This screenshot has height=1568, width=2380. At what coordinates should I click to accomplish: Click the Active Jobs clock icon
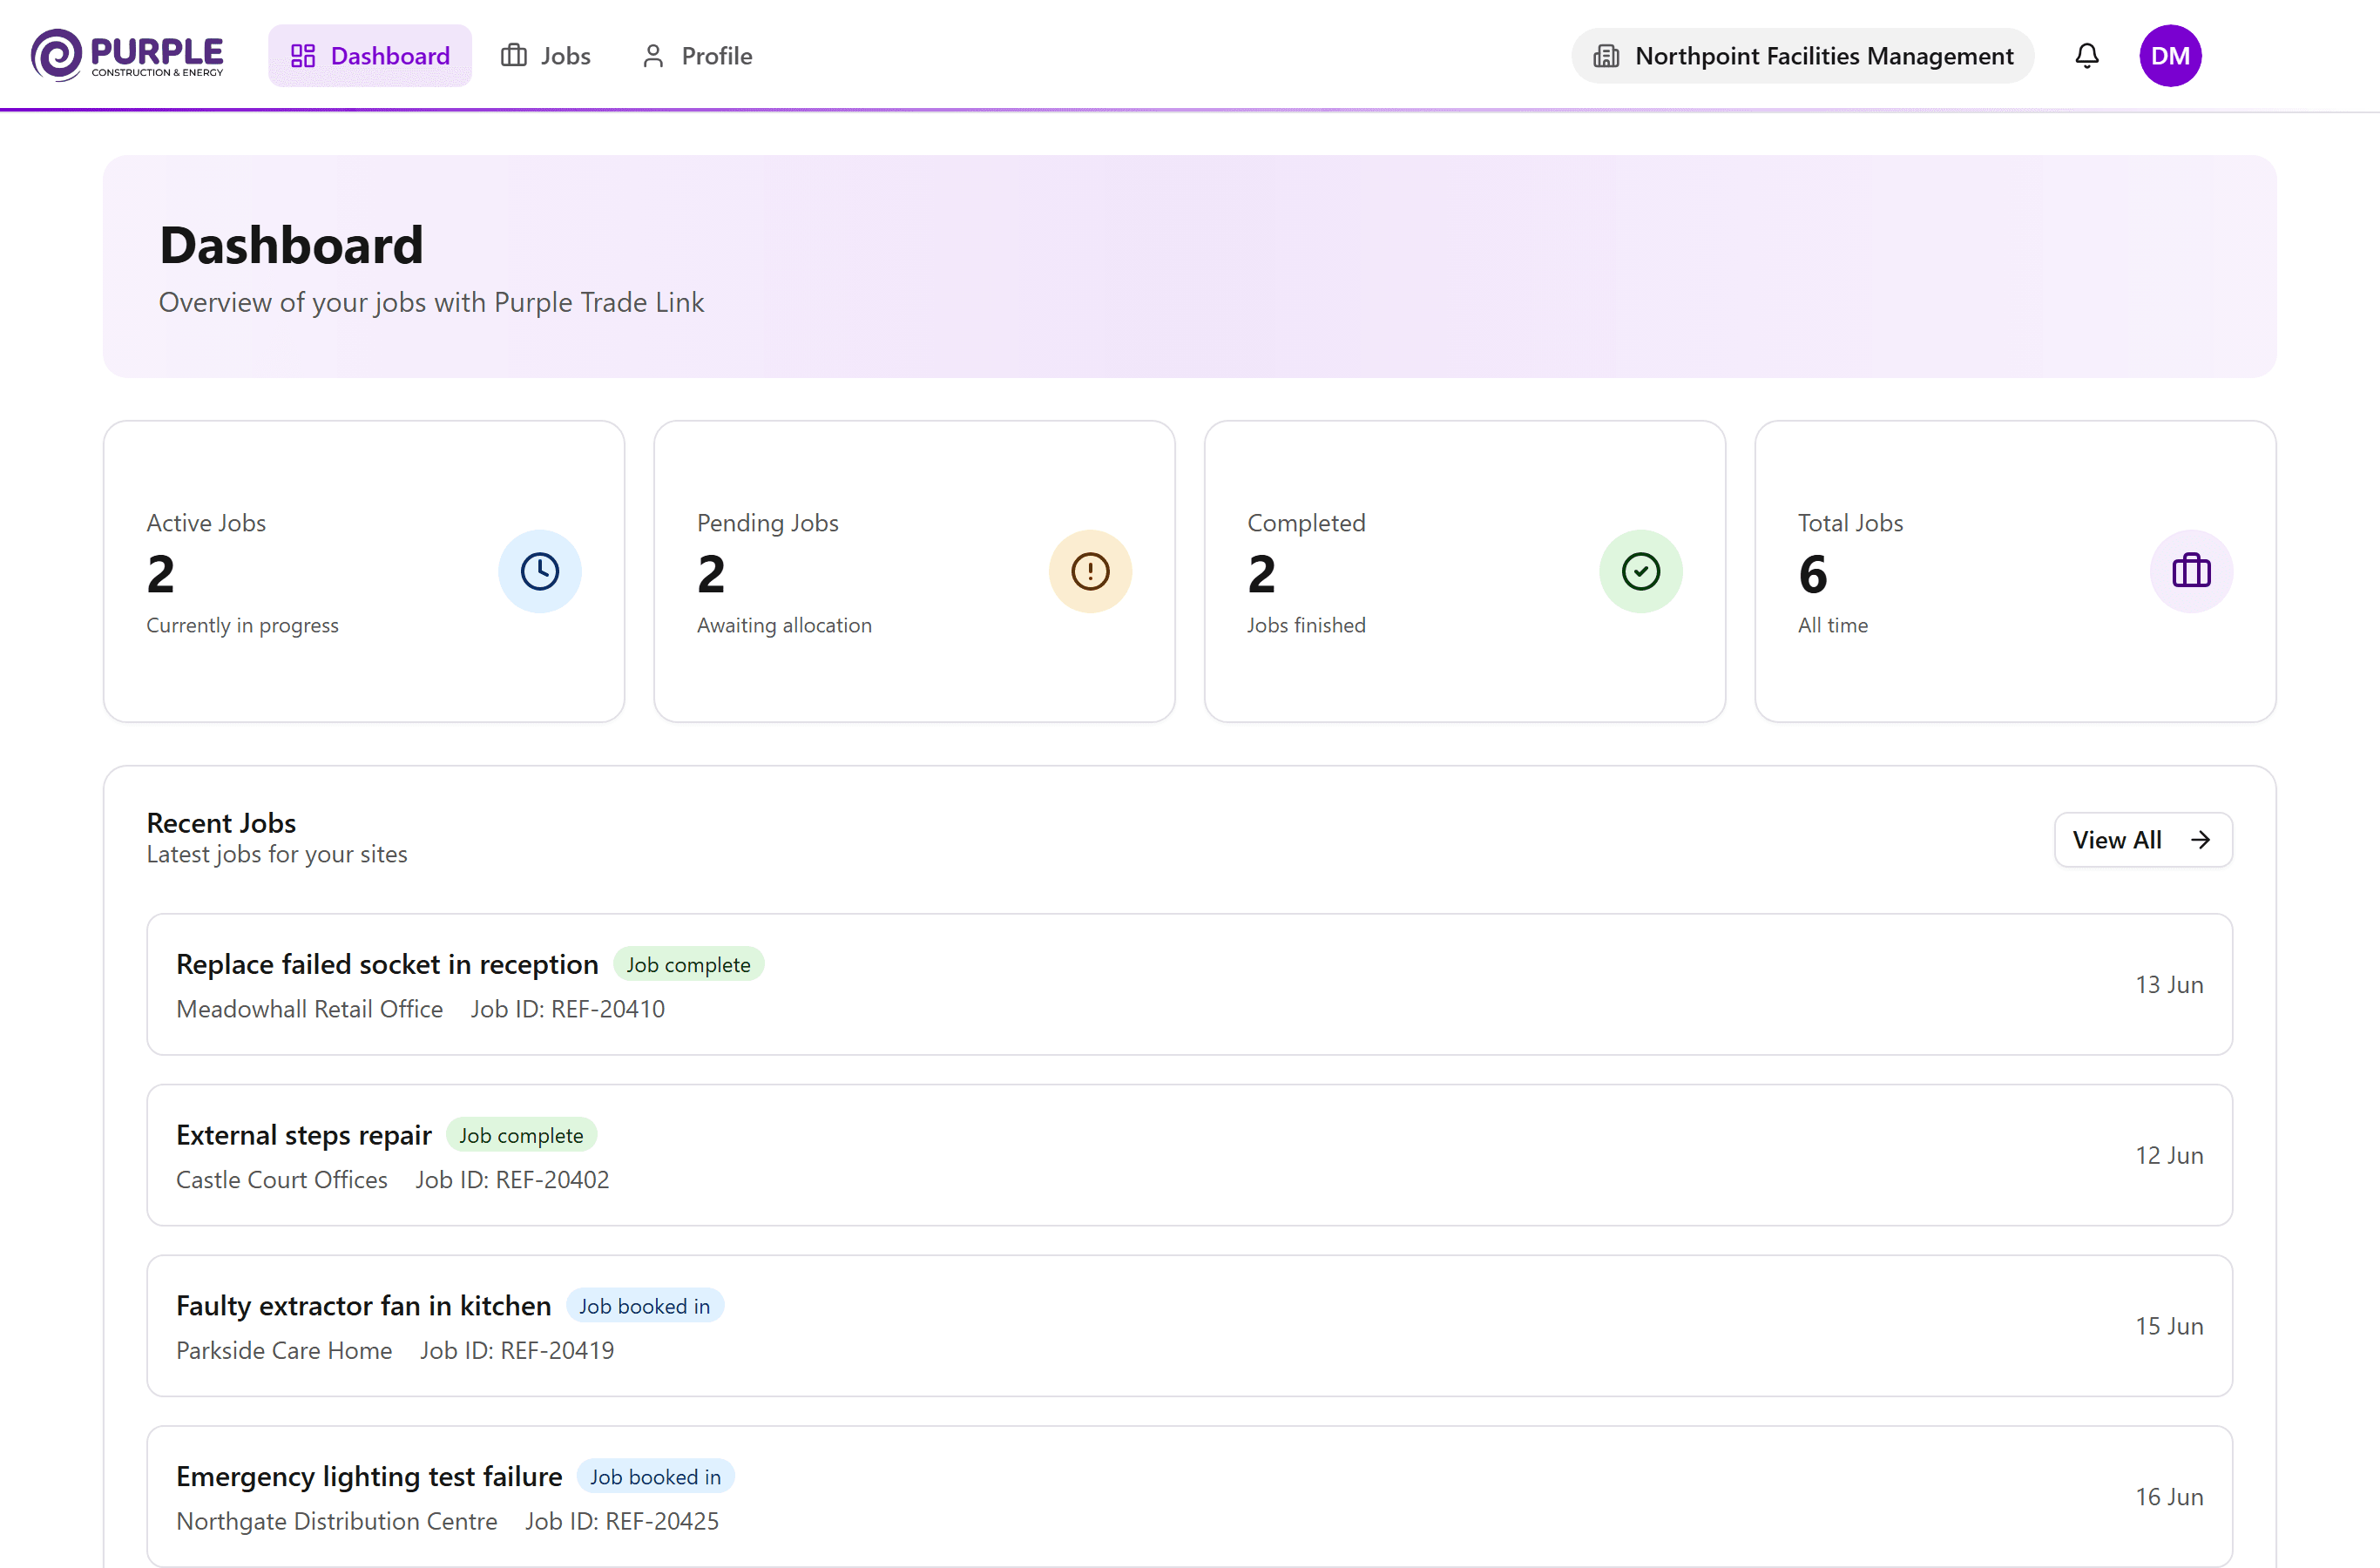[x=540, y=572]
